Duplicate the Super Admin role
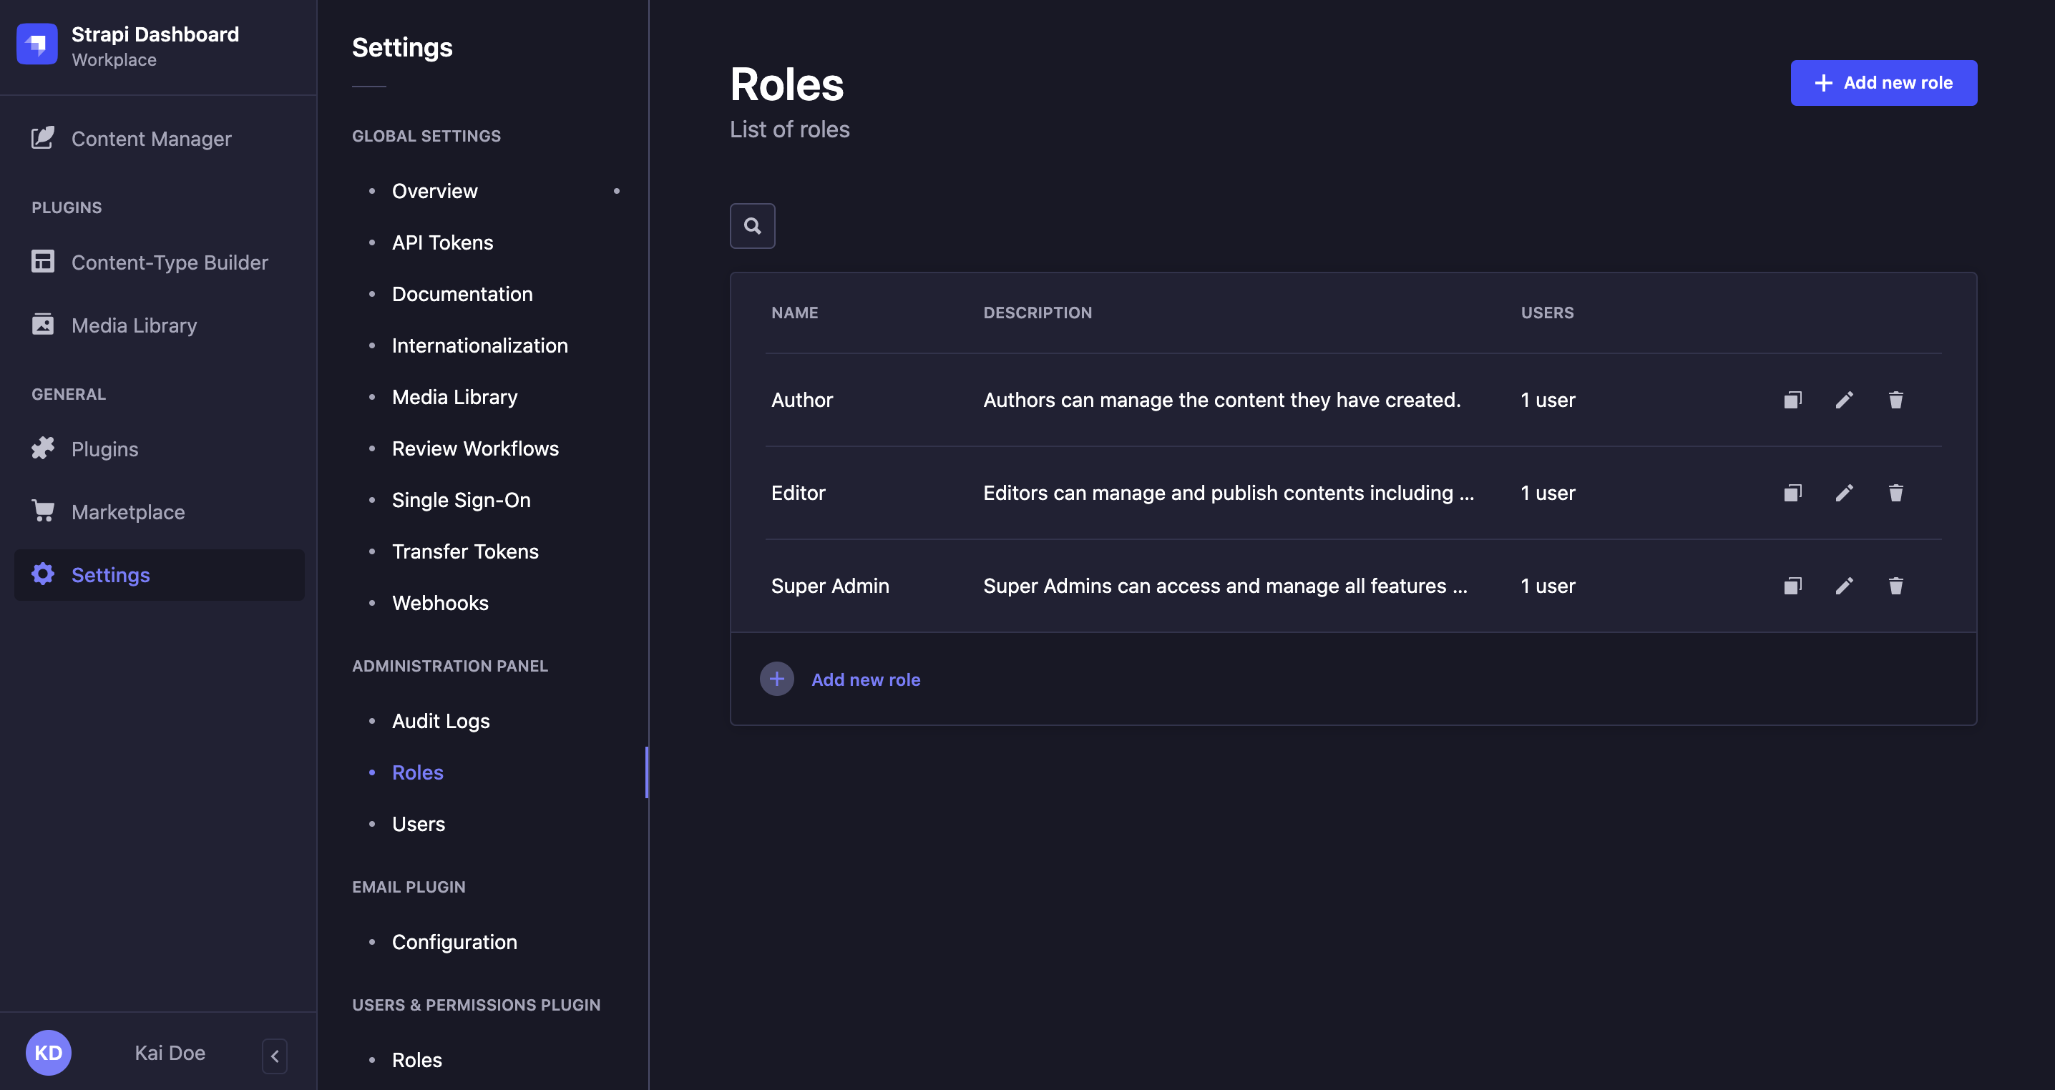 click(1792, 585)
